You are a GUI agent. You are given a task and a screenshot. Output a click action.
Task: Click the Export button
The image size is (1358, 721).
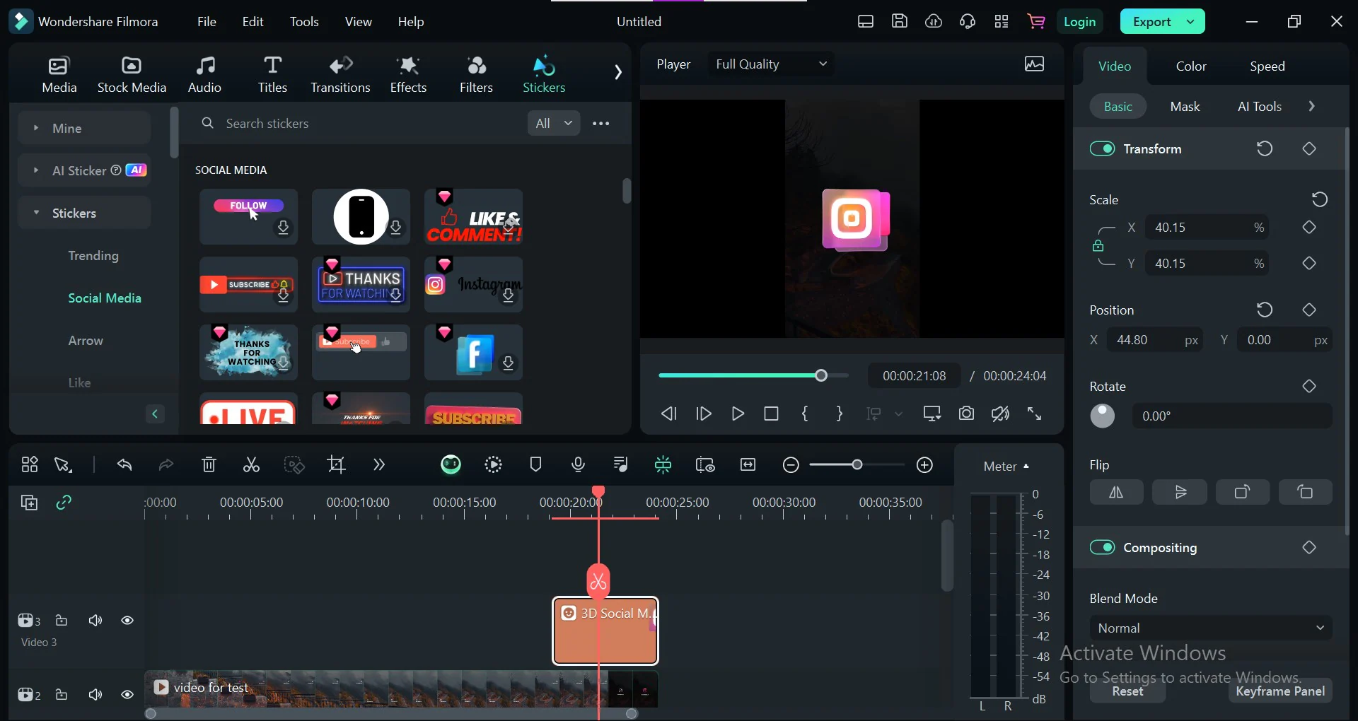[x=1151, y=21]
